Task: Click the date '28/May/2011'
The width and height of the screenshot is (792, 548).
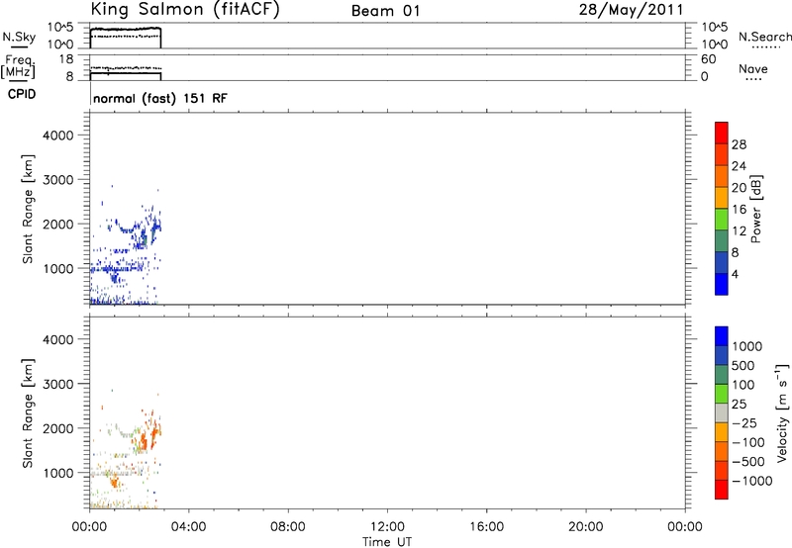Action: tap(631, 10)
